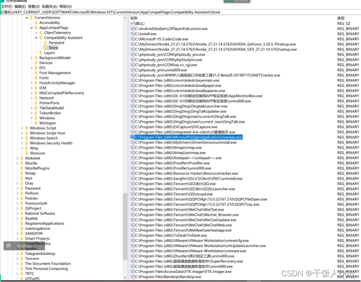This screenshot has width=361, height=282.
Task: Select the Timi Personal Computing item
Action: tap(46, 269)
